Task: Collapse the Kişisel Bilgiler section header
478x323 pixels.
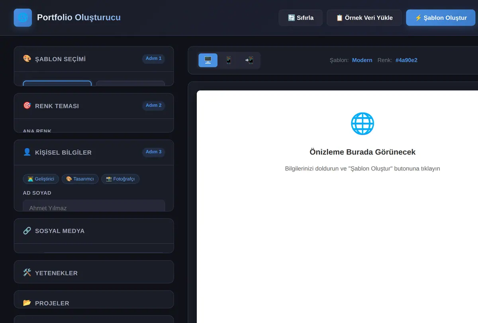Action: click(94, 153)
